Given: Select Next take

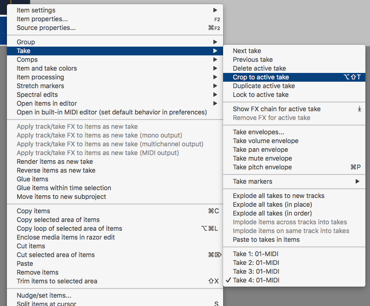Looking at the screenshot, I should [247, 51].
